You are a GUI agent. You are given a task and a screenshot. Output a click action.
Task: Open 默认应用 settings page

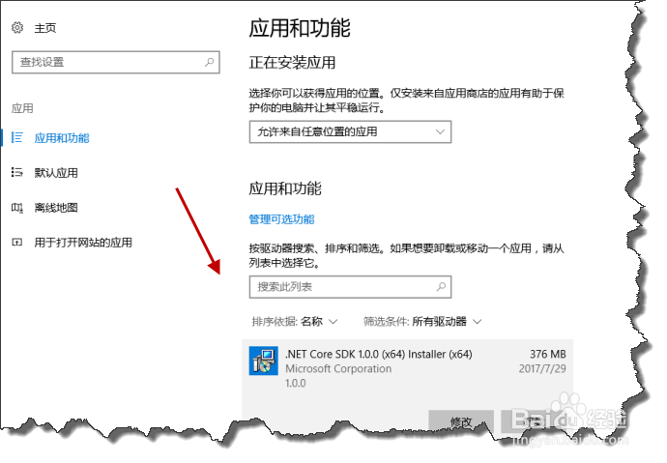[56, 173]
